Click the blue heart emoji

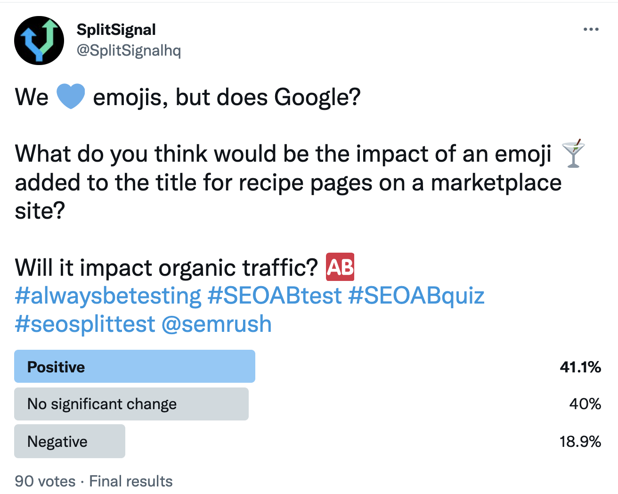71,96
